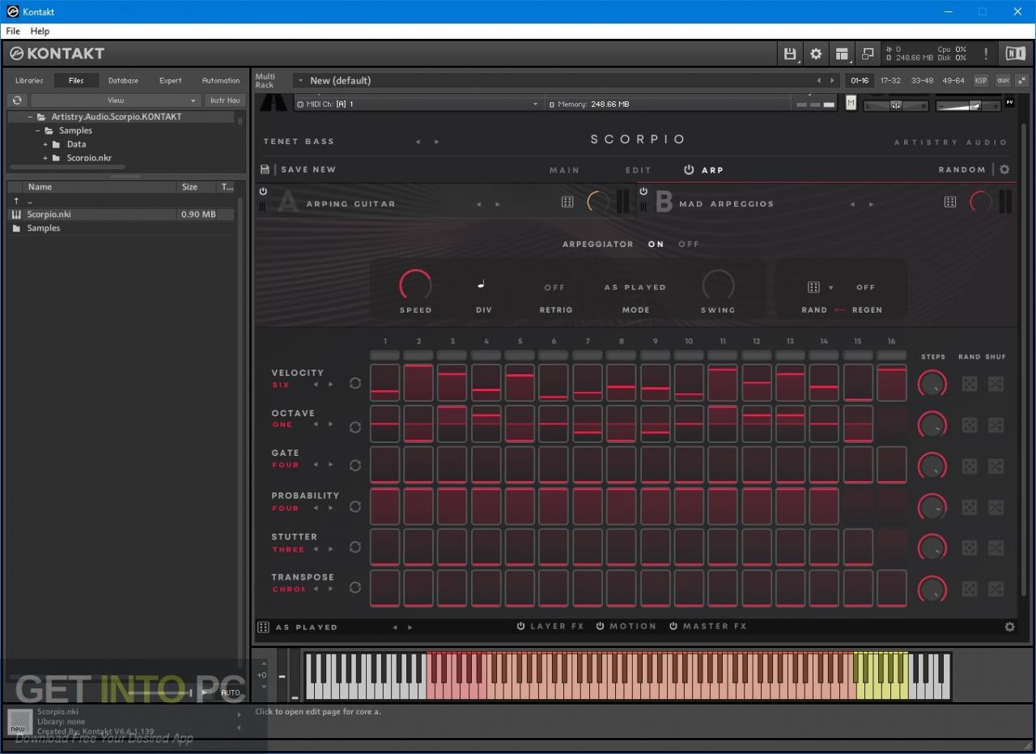The image size is (1036, 754).
Task: Open the View dropdown in the browser
Action: (x=116, y=100)
